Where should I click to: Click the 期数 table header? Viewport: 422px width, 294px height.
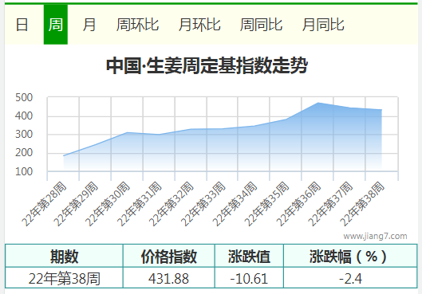click(64, 257)
